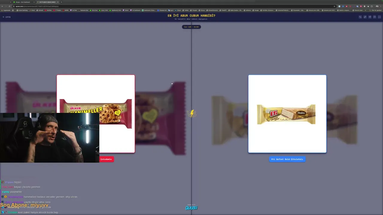
Task: Click the paper-plane share icon
Action: pos(370,17)
